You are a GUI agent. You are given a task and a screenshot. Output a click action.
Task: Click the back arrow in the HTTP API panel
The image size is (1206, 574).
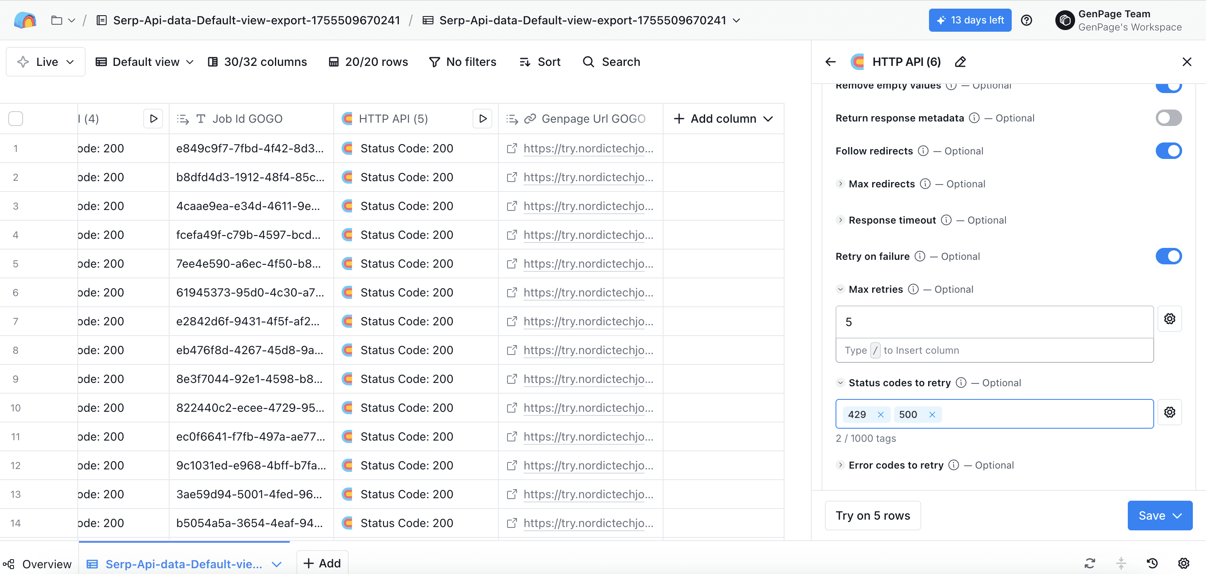831,62
